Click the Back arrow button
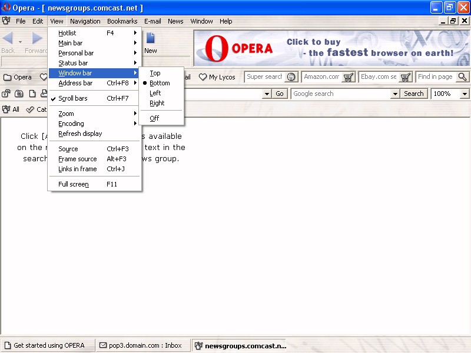This screenshot has width=471, height=353. (8, 39)
